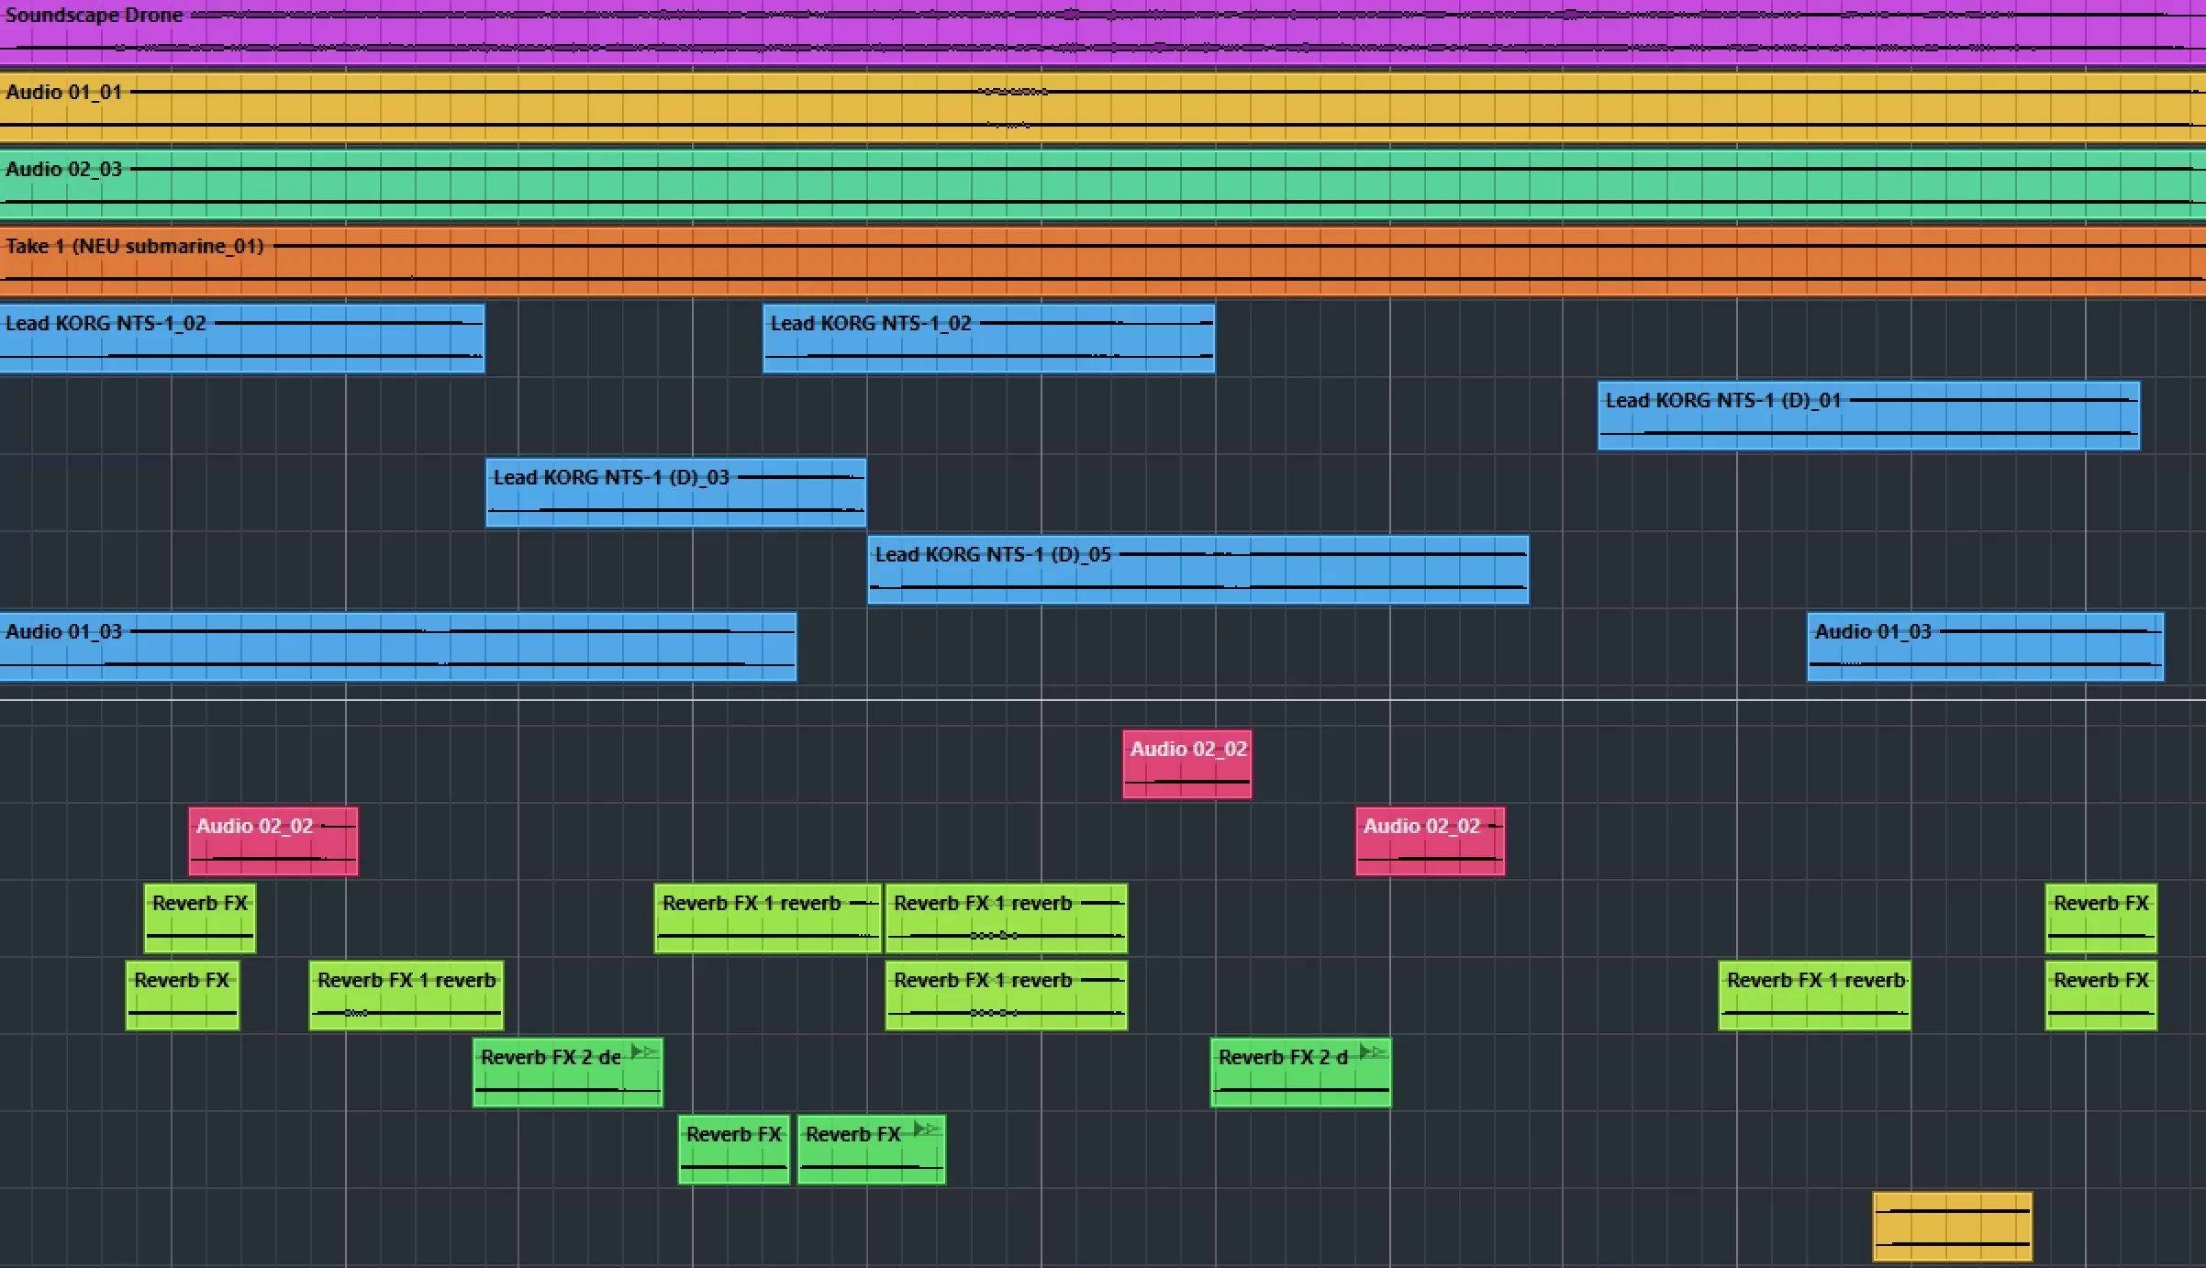Click the unnamed yellow clip at the bottom
The height and width of the screenshot is (1268, 2206).
tap(1952, 1227)
